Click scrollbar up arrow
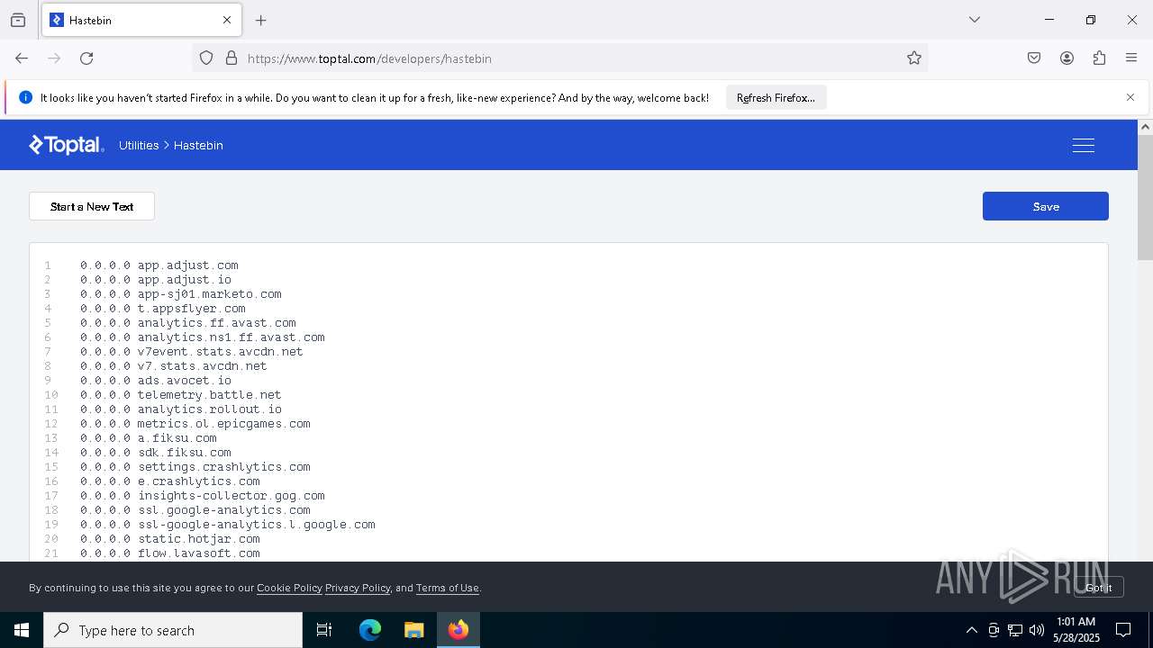The width and height of the screenshot is (1153, 648). pyautogui.click(x=1145, y=127)
